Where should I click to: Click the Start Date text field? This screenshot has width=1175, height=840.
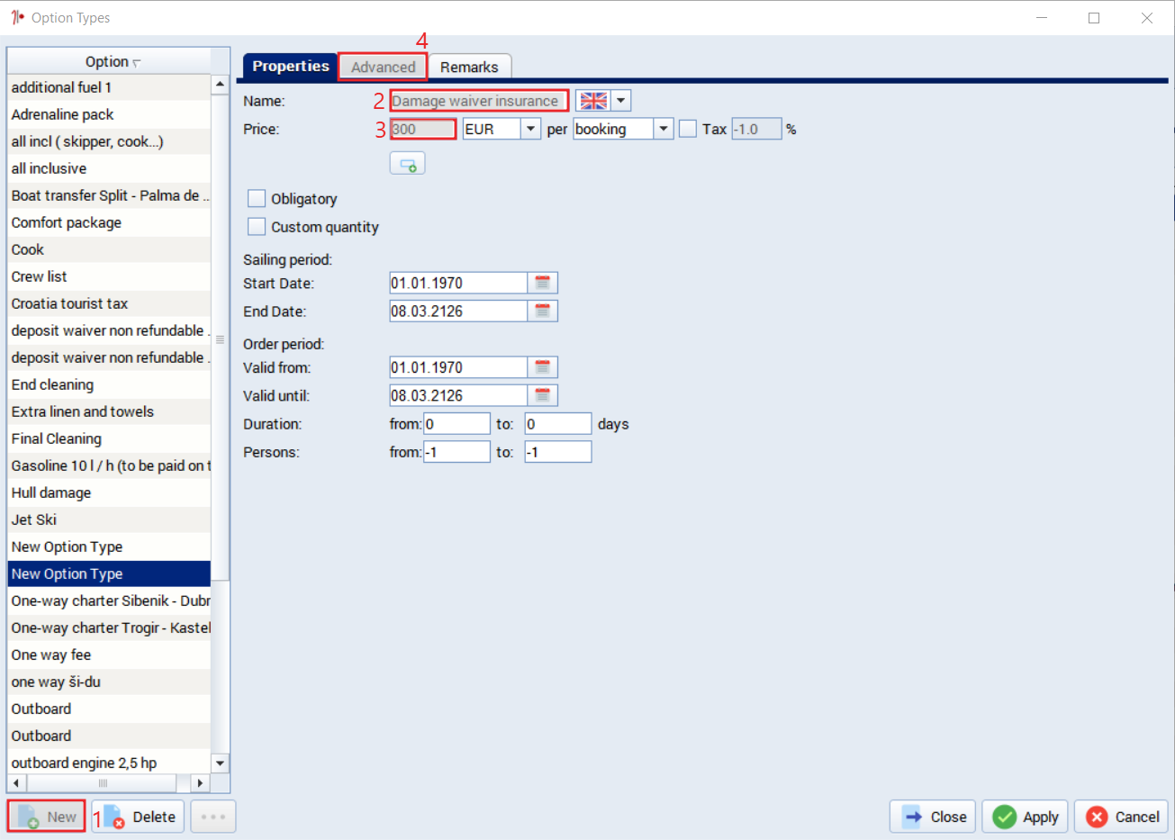point(458,283)
